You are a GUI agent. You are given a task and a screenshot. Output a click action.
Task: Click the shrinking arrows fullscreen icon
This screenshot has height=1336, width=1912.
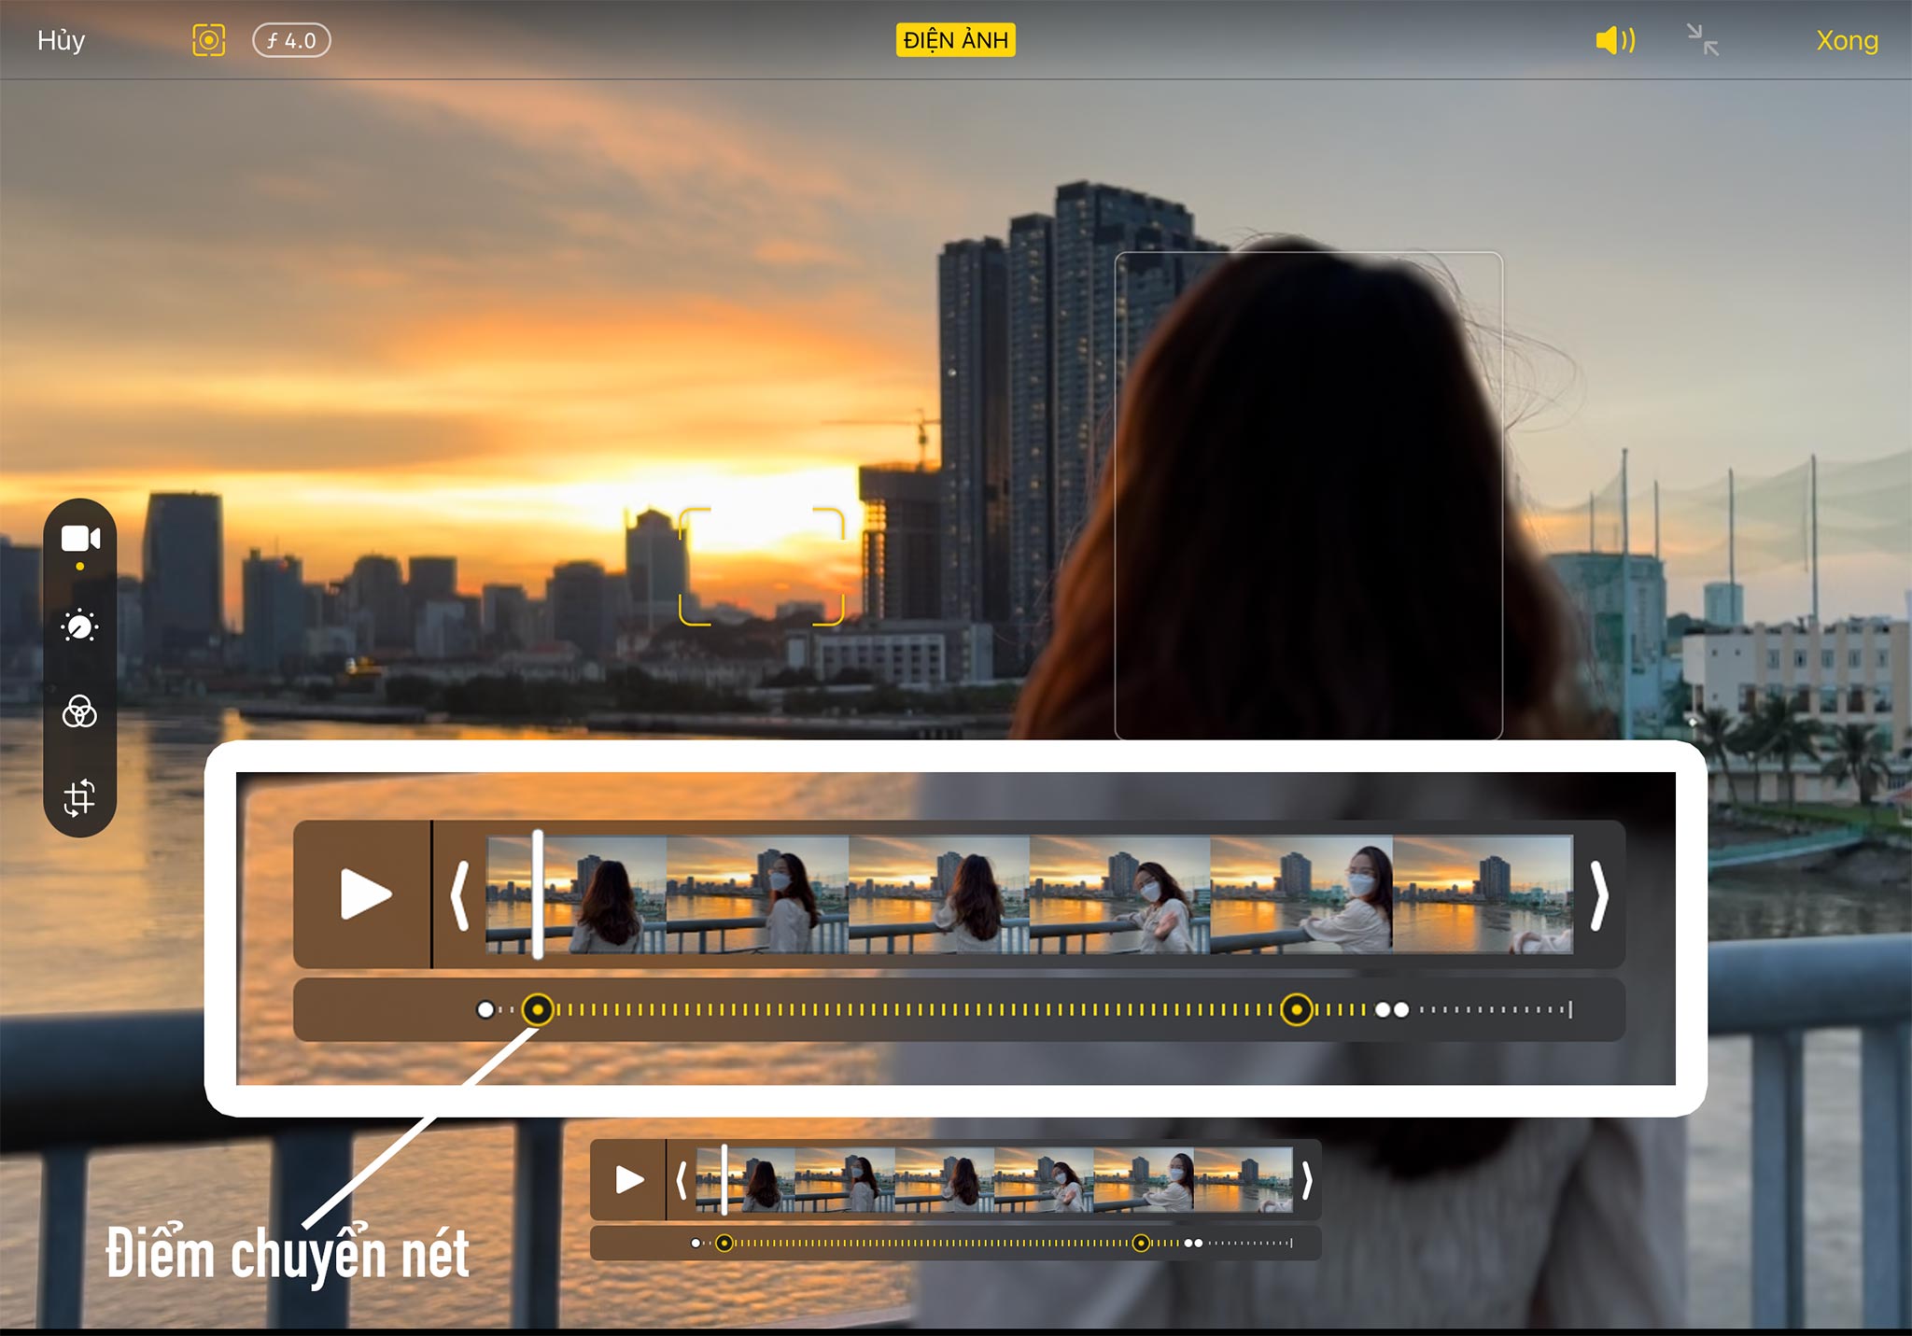tap(1703, 40)
